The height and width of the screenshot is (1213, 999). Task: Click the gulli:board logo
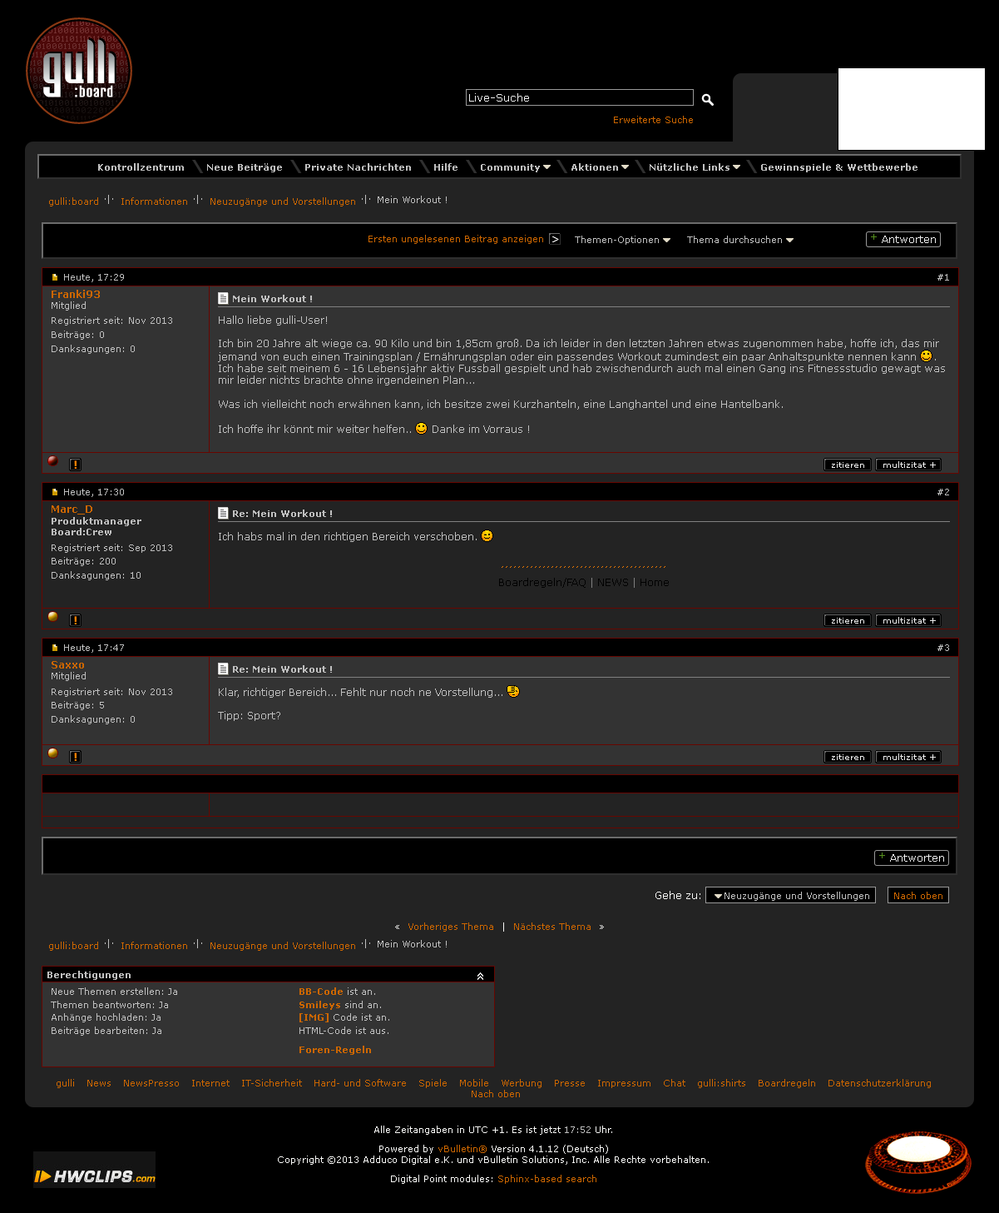[79, 72]
